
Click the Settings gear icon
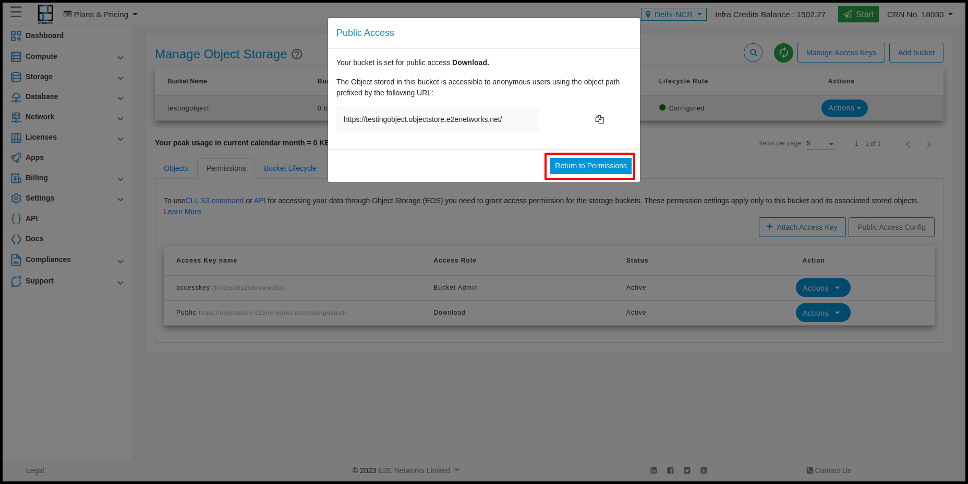[x=16, y=198]
